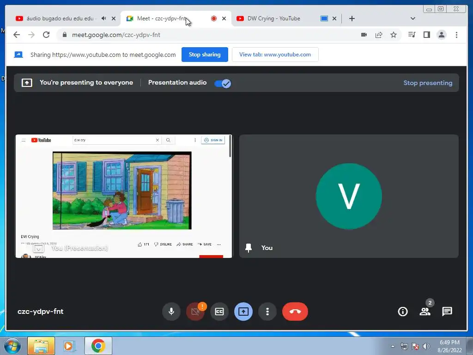Turn off the Presentation audio switch

223,83
